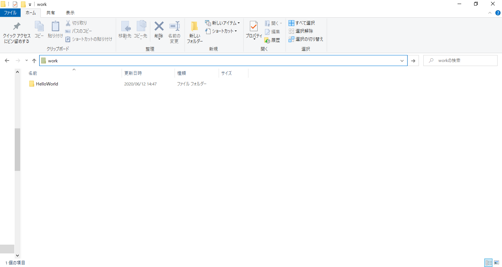The width and height of the screenshot is (502, 267).
Task: Click Edit (編集) ribbon button
Action: pyautogui.click(x=272, y=32)
